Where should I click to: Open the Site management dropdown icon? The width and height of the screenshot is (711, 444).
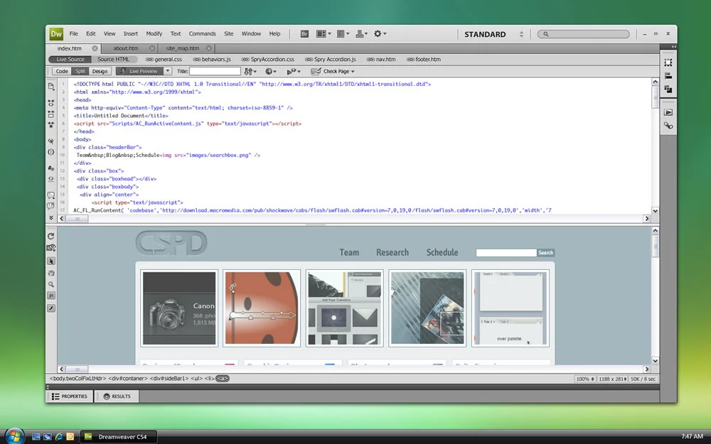(362, 34)
